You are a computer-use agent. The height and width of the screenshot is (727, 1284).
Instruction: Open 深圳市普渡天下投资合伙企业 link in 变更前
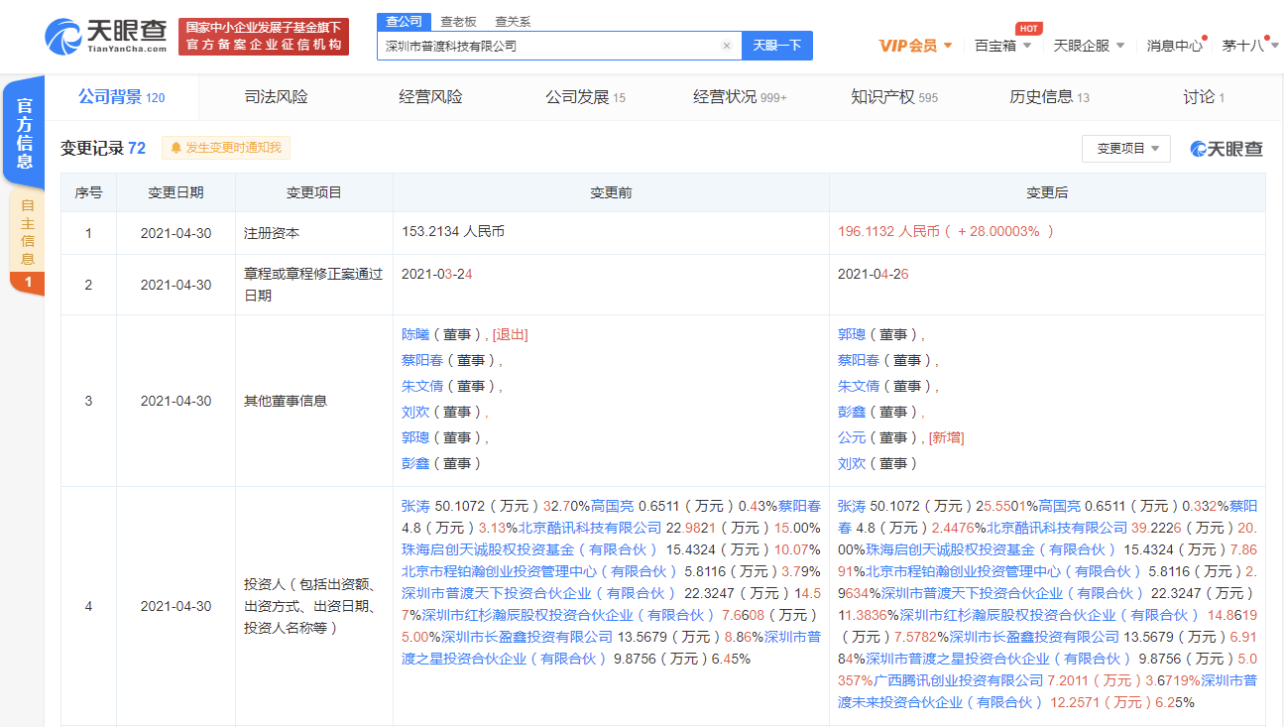click(538, 593)
